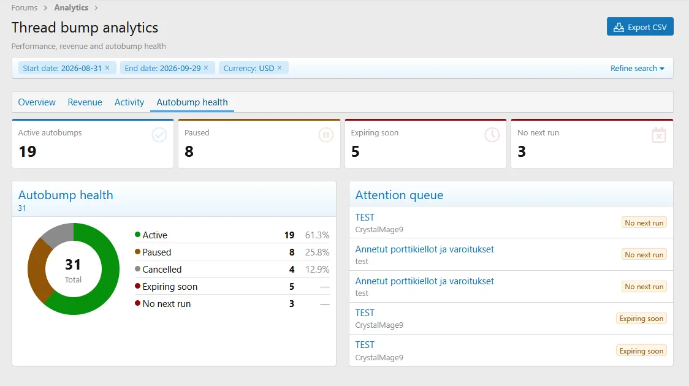The width and height of the screenshot is (689, 386).
Task: Click the Export CSV download icon
Action: point(619,27)
